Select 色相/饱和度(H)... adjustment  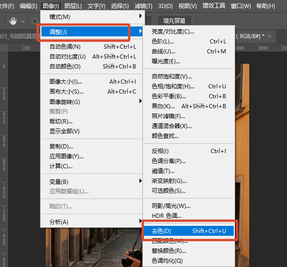tap(189, 86)
